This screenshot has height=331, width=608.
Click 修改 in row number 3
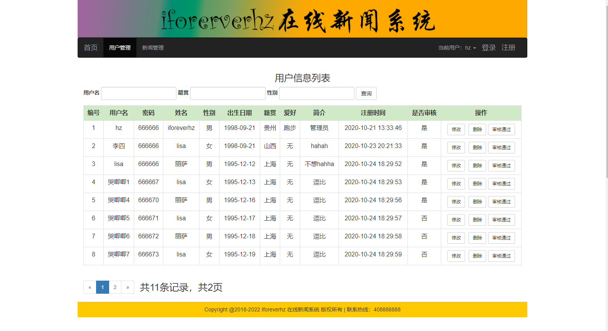456,166
